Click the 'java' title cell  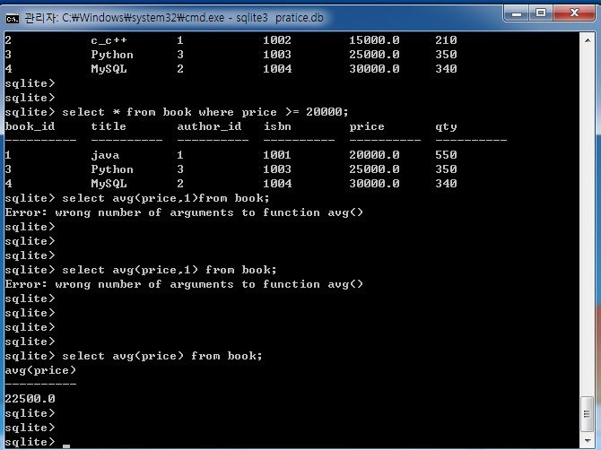pyautogui.click(x=105, y=155)
